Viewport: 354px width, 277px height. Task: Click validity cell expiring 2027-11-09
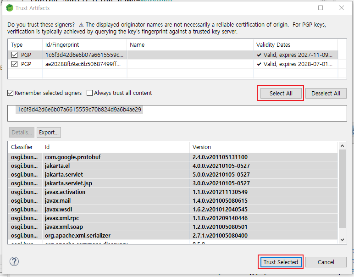point(295,55)
